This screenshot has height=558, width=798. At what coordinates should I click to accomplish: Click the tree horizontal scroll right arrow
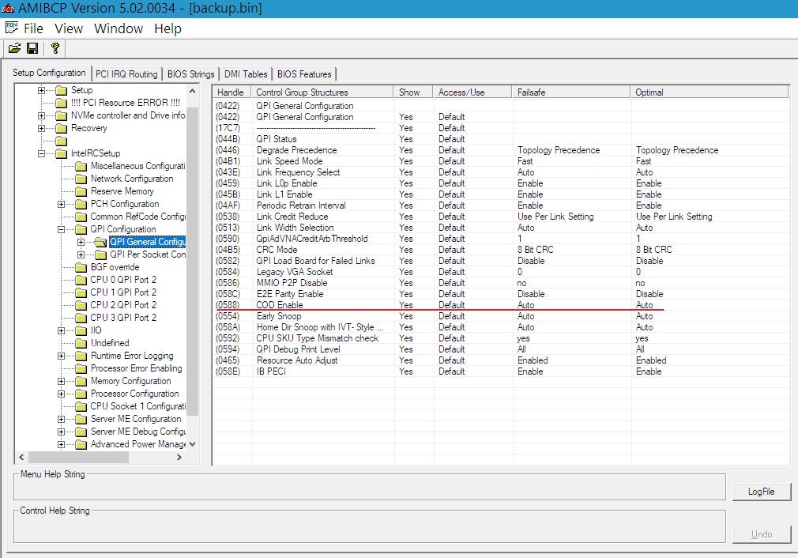click(179, 457)
